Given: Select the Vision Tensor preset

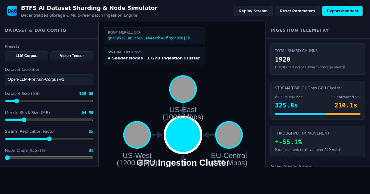Looking at the screenshot, I should [x=72, y=56].
